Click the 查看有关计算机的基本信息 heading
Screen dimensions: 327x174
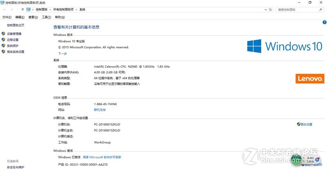point(76,27)
